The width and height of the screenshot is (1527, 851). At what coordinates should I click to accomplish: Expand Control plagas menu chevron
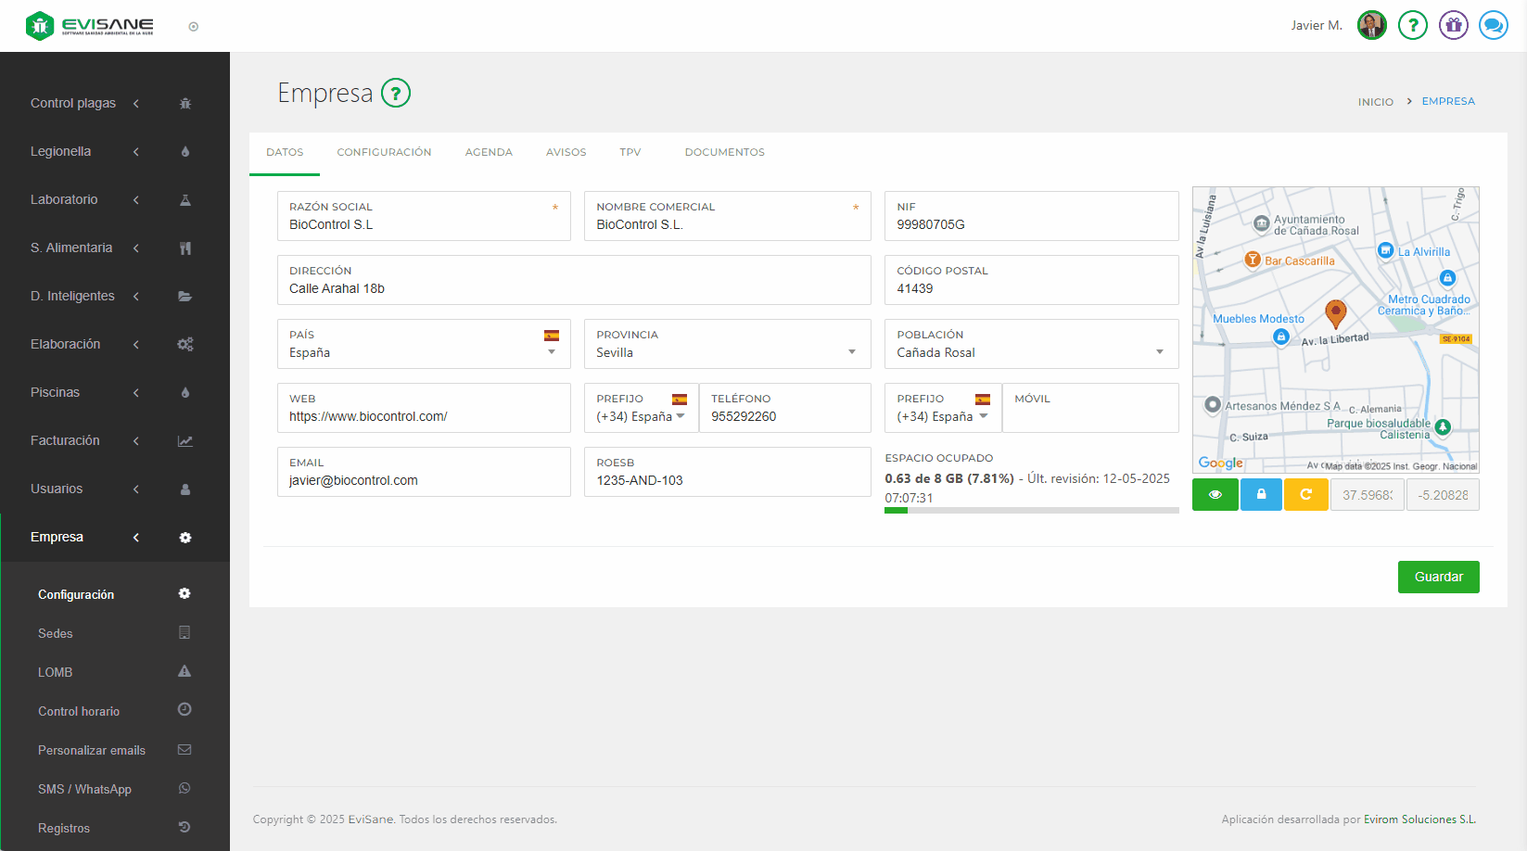tap(136, 103)
